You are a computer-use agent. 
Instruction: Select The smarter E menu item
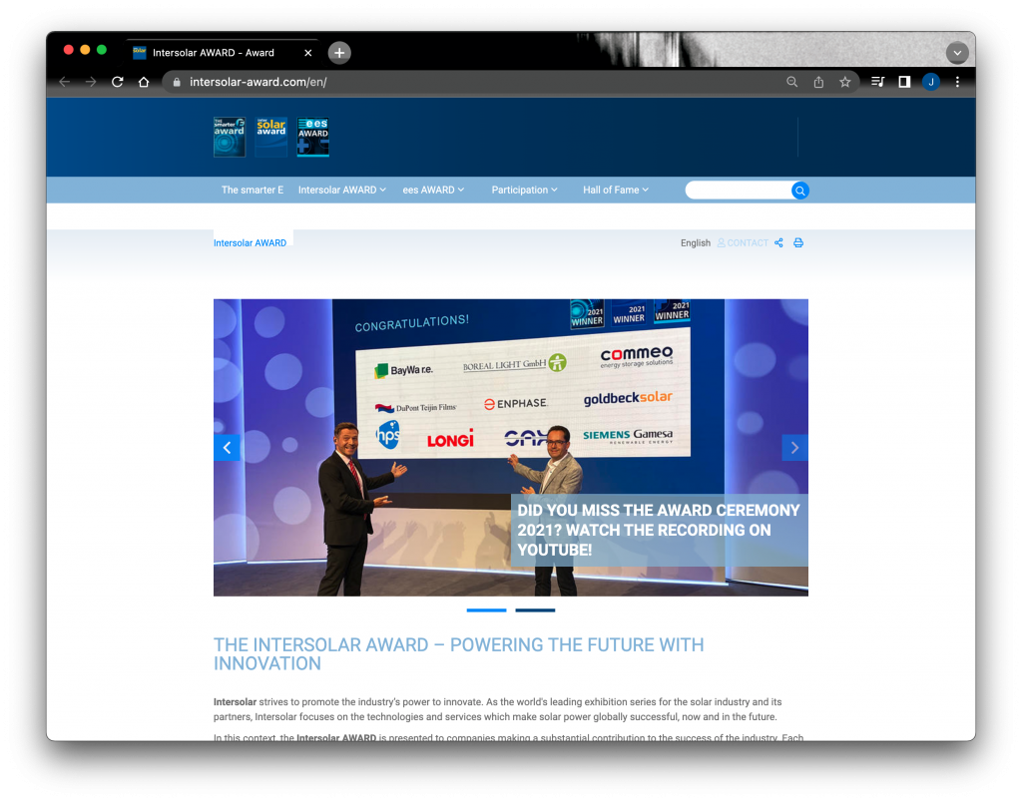[253, 190]
